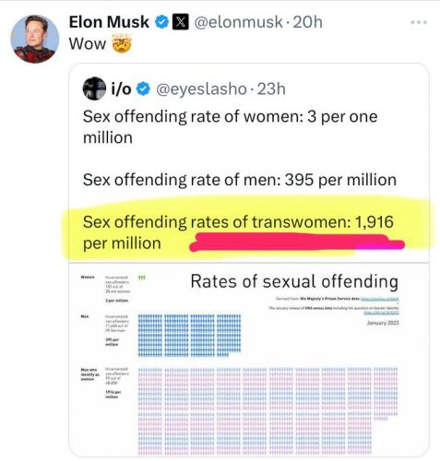440x461 pixels.
Task: Click the verified badge next to i/o
Action: coord(143,89)
